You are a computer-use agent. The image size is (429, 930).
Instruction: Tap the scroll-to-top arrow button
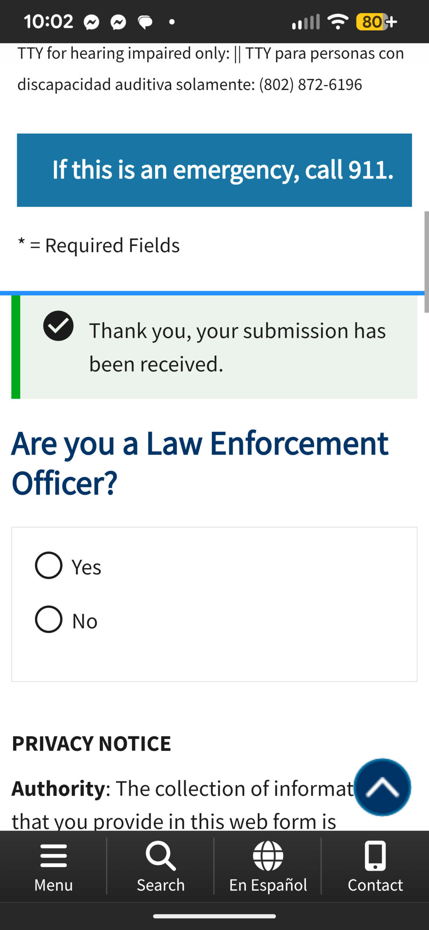click(x=382, y=787)
